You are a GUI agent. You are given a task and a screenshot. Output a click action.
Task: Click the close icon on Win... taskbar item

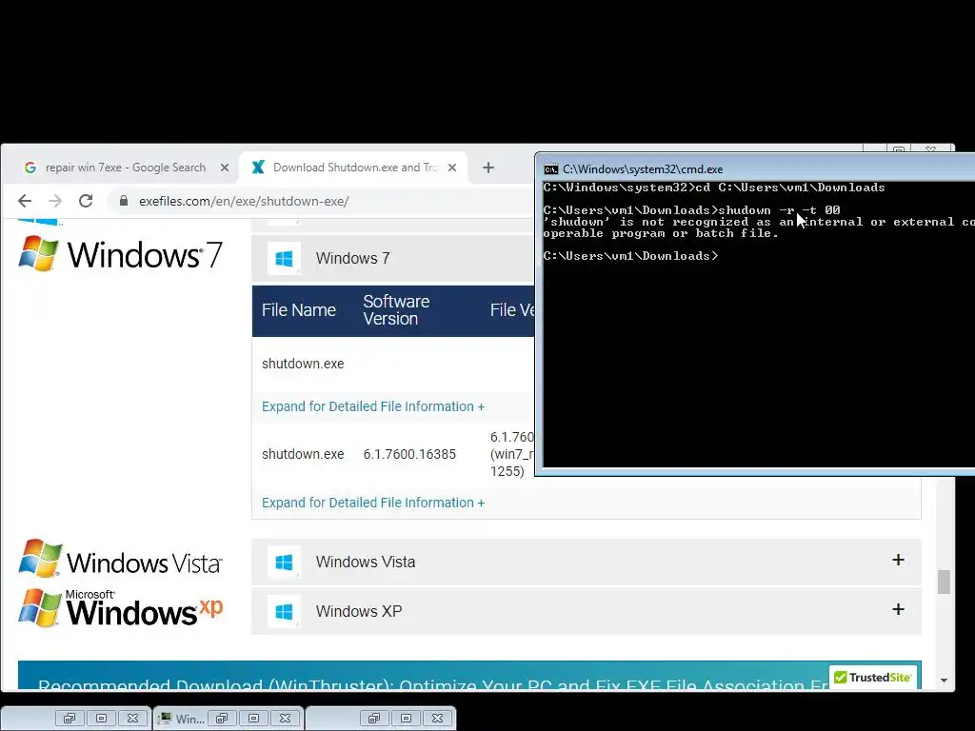[x=285, y=718]
